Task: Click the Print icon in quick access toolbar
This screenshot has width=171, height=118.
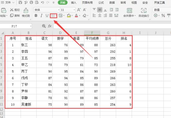Action: pos(31,2)
